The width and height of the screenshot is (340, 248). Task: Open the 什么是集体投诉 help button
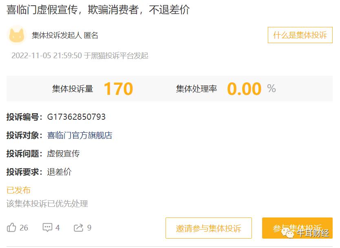[300, 35]
